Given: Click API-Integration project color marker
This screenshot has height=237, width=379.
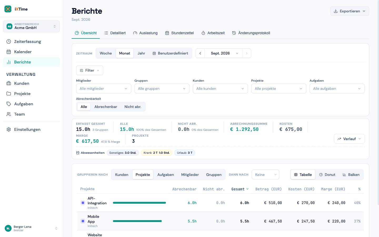Looking at the screenshot, I should click(x=83, y=203).
